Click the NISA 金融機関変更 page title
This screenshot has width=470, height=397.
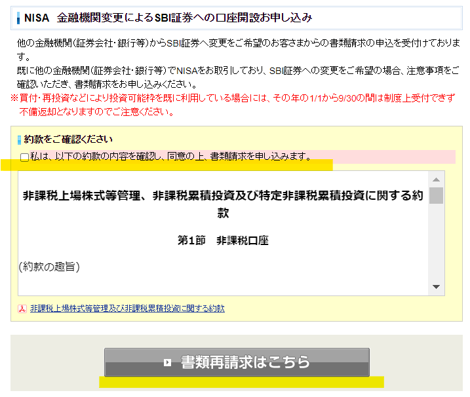click(x=168, y=18)
